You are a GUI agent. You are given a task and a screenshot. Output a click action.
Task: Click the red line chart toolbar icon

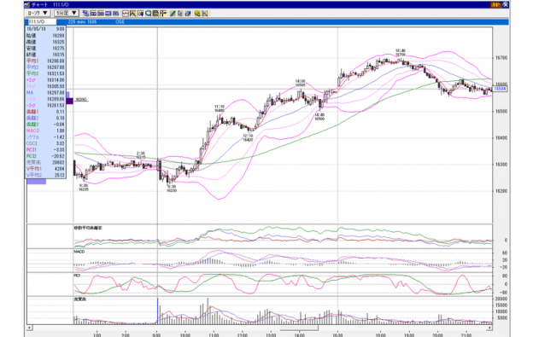[126, 14]
